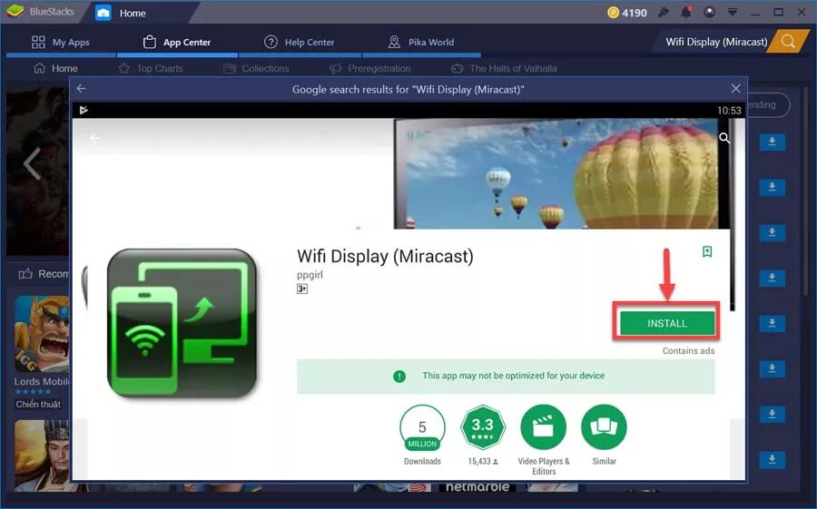This screenshot has height=509, width=817.
Task: Open Collections section
Action: pyautogui.click(x=256, y=68)
